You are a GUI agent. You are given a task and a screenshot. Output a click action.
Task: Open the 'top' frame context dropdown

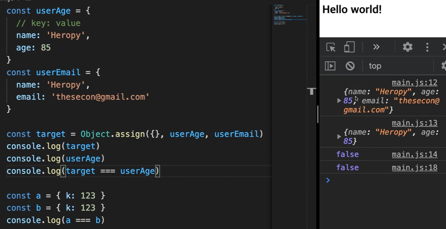tap(375, 66)
